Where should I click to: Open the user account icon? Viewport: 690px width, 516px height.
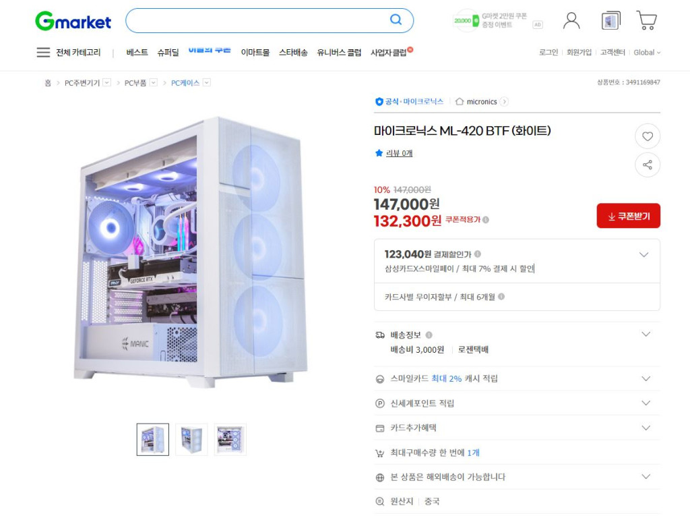point(571,21)
